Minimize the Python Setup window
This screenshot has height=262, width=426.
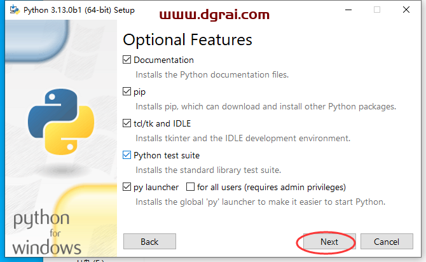[x=348, y=10]
